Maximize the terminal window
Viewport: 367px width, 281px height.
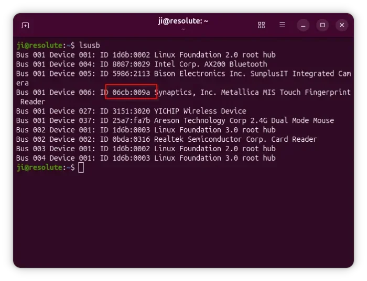coord(322,25)
